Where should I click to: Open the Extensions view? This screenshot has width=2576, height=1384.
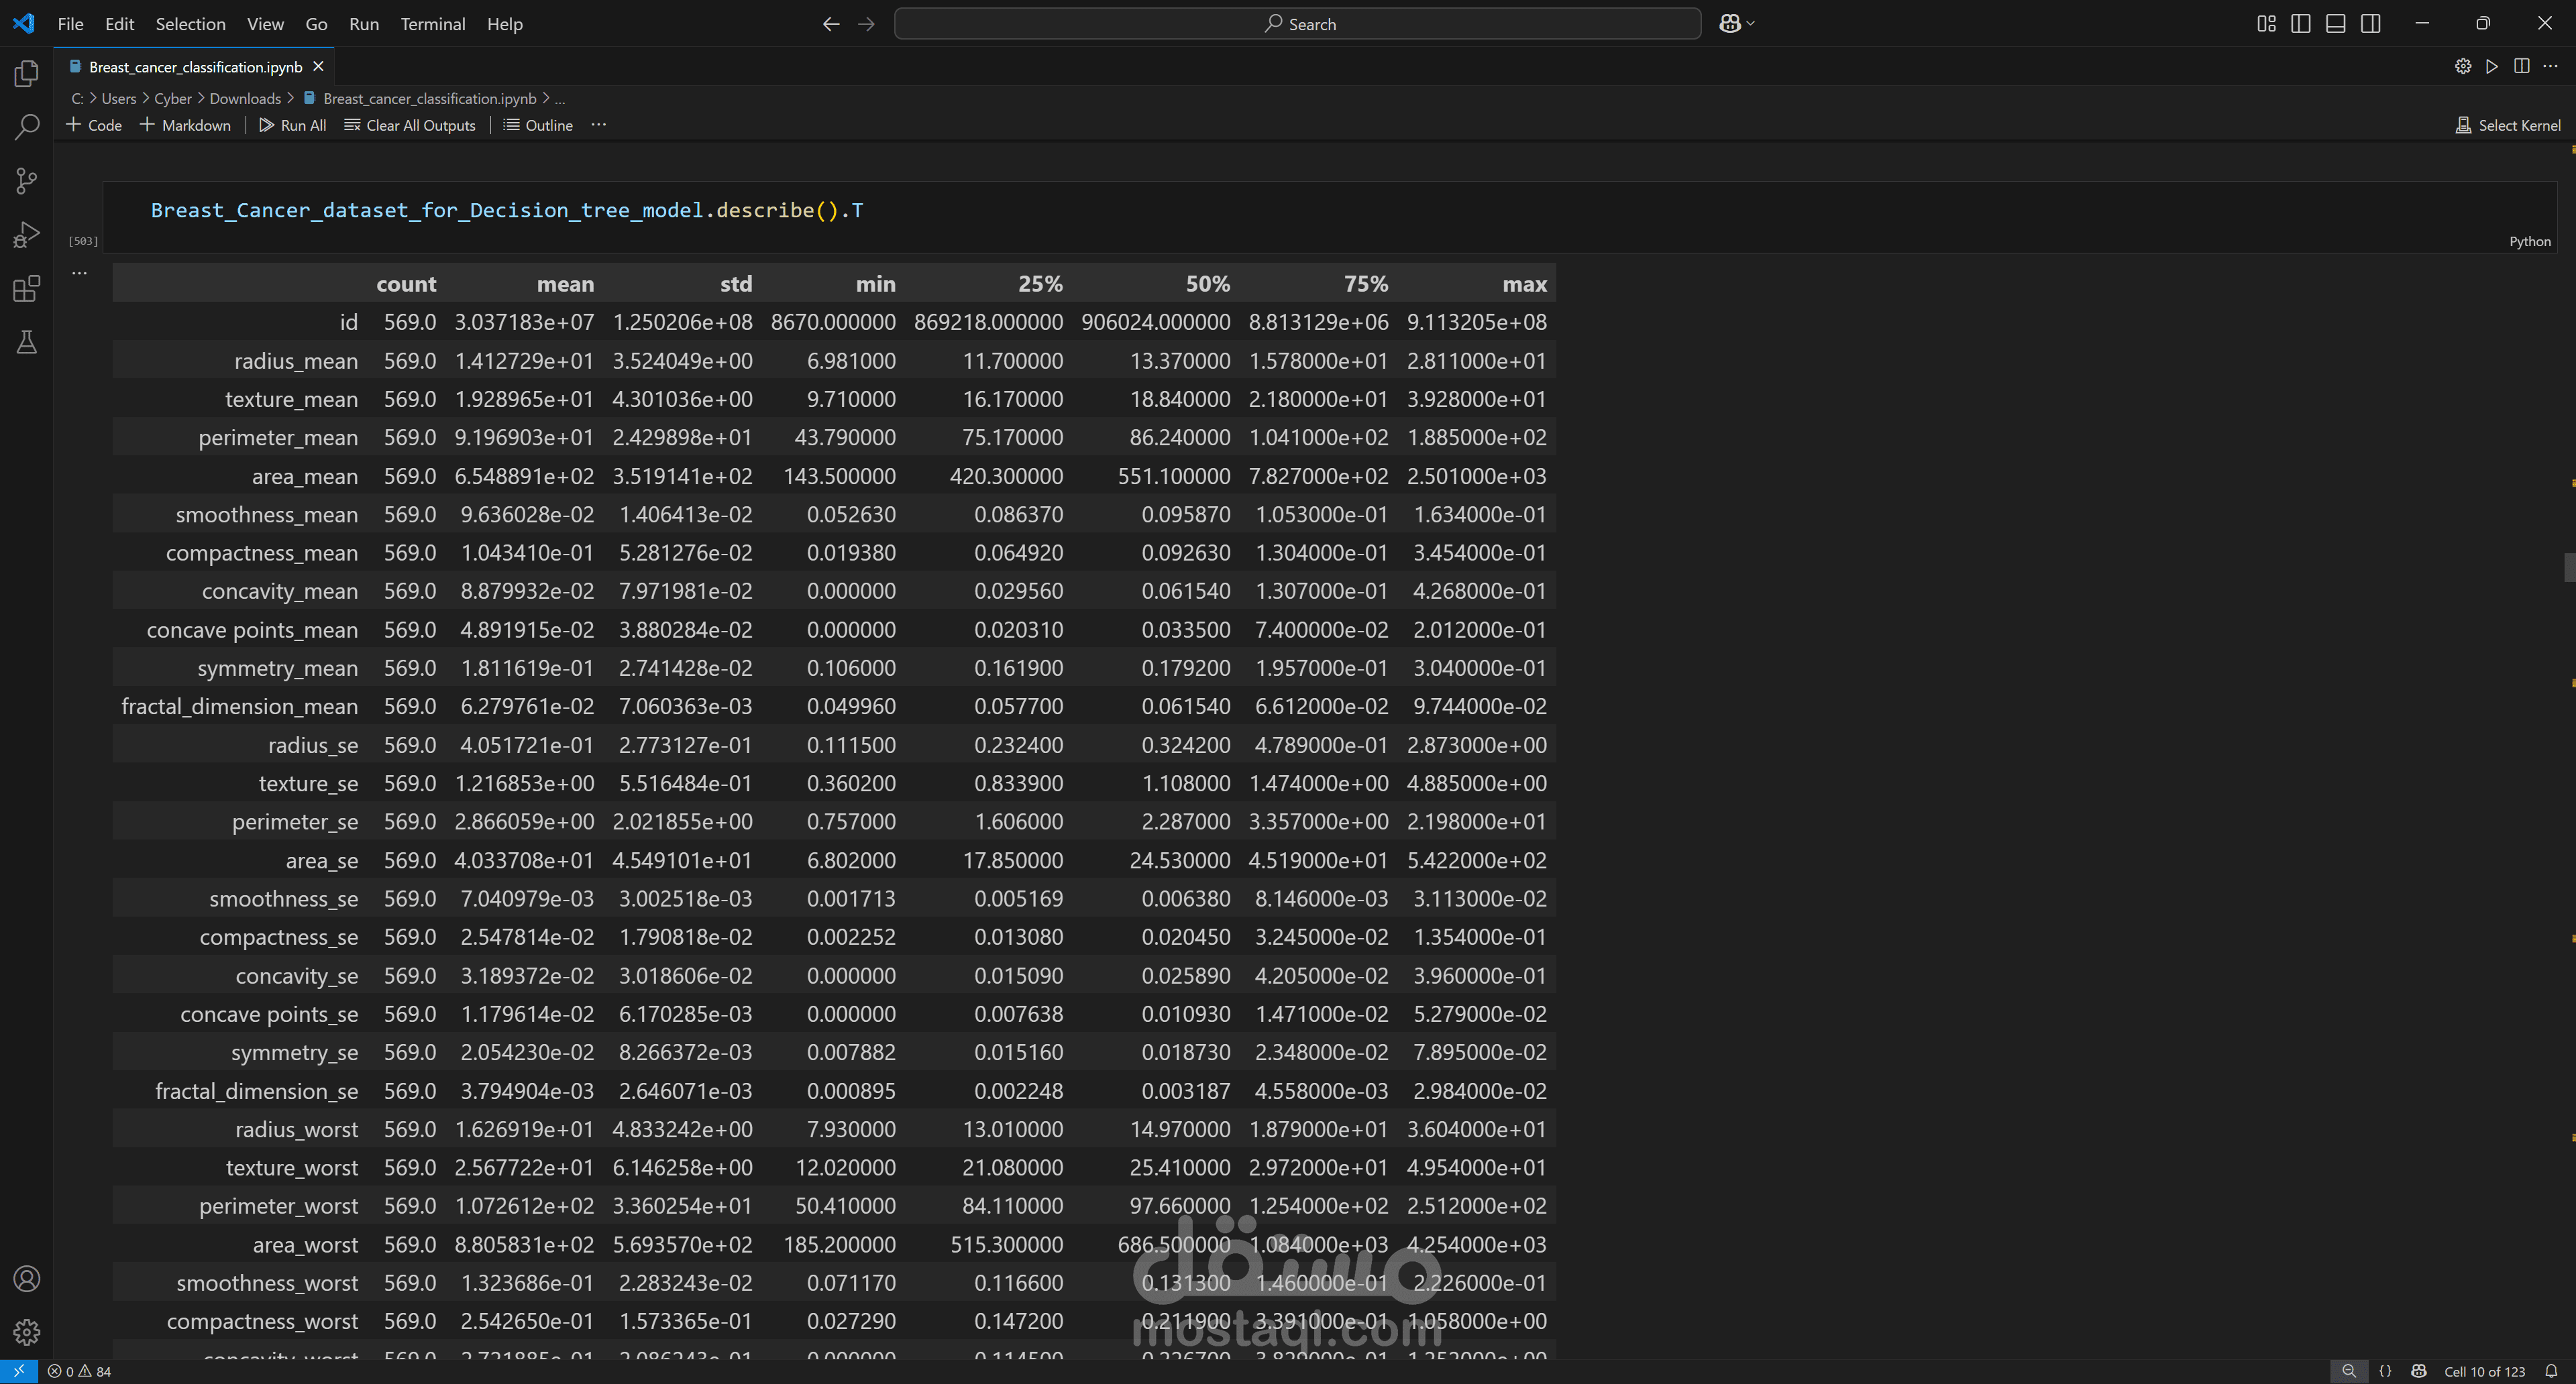point(27,289)
